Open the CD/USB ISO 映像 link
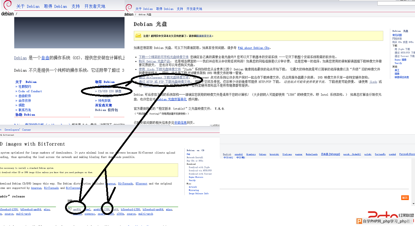 pos(110,91)
